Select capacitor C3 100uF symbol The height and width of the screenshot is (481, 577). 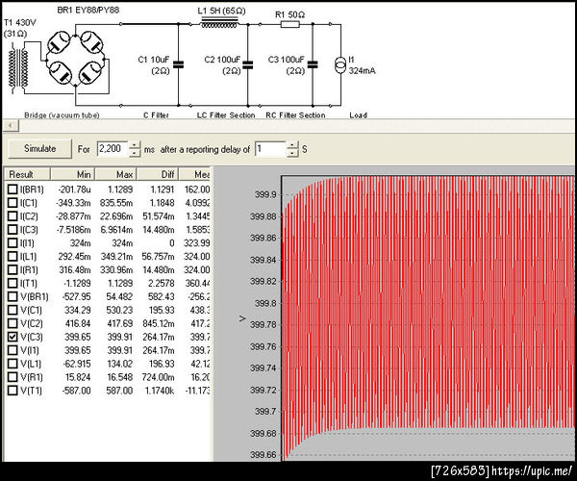(x=313, y=64)
